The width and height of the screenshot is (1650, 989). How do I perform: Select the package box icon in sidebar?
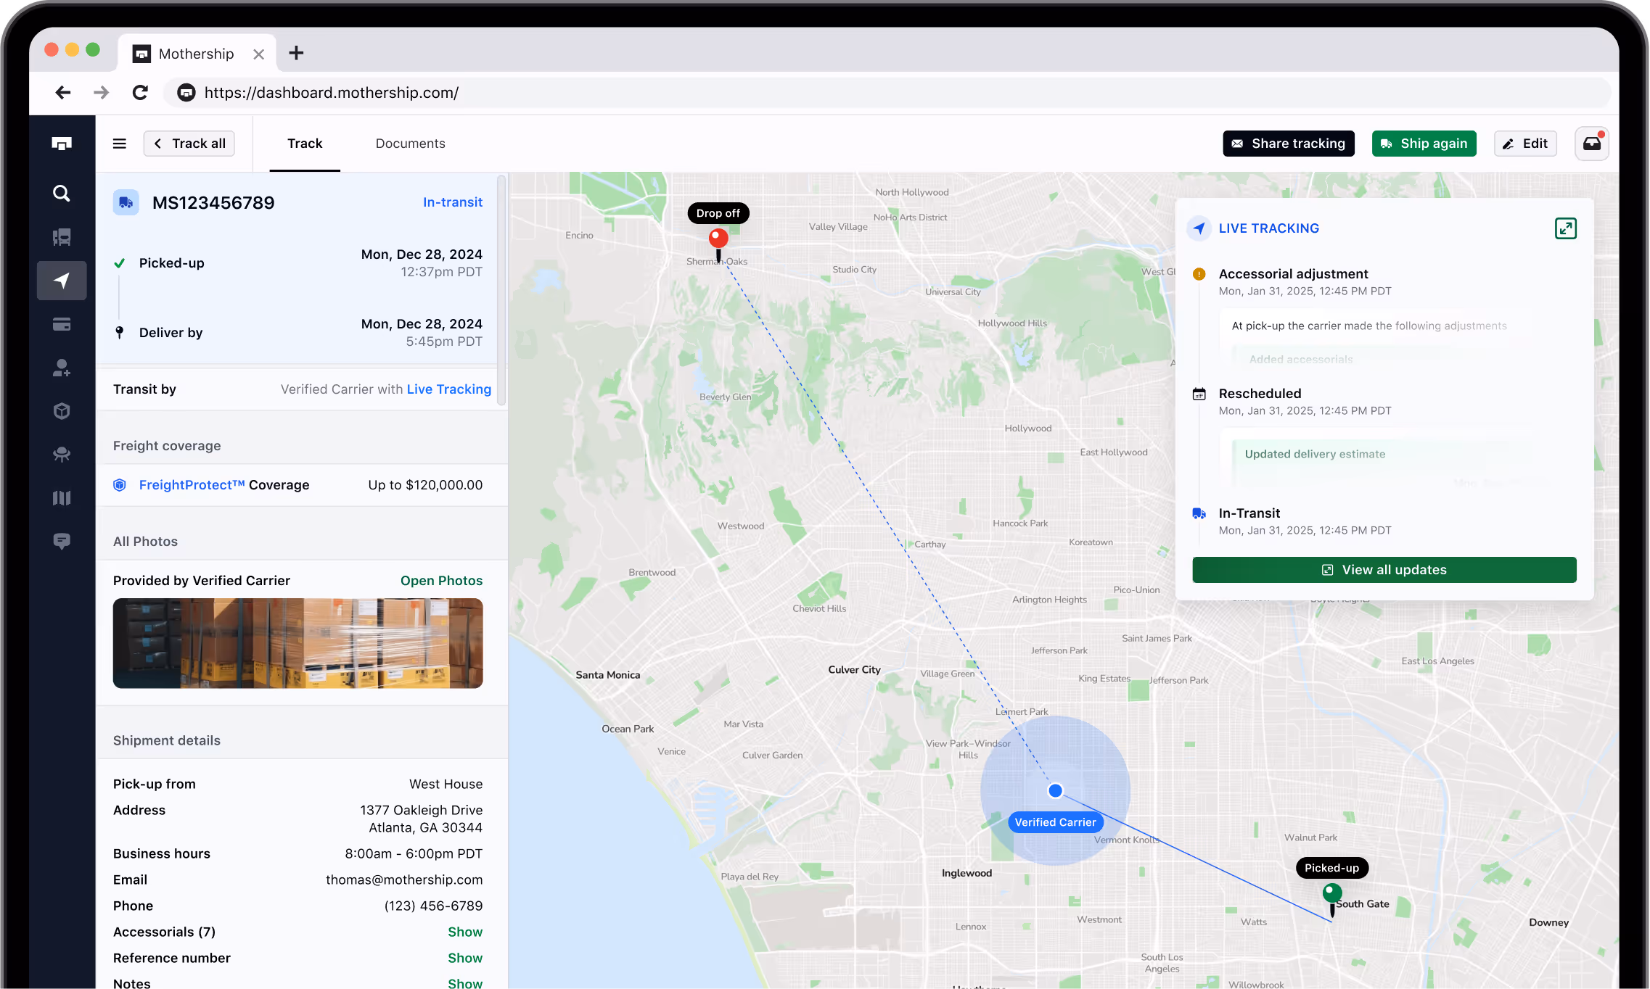pyautogui.click(x=62, y=411)
